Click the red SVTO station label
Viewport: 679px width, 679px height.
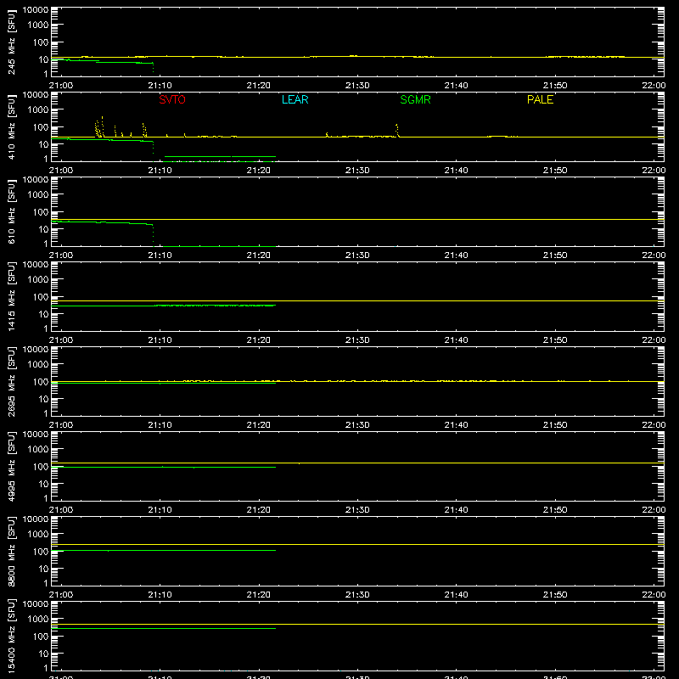point(172,99)
